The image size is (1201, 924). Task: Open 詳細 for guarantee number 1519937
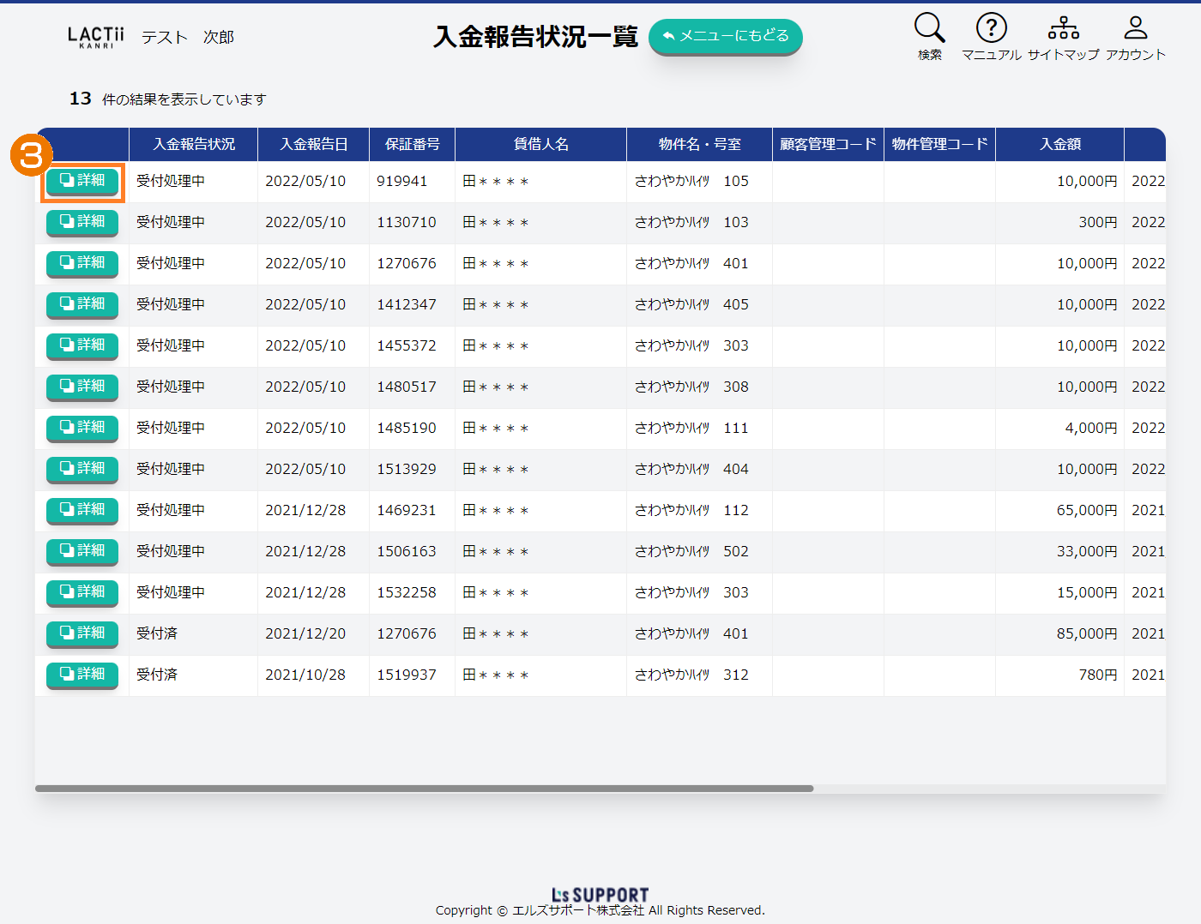tap(82, 675)
